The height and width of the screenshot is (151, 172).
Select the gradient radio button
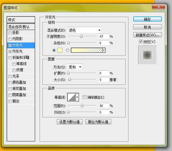[67, 50]
